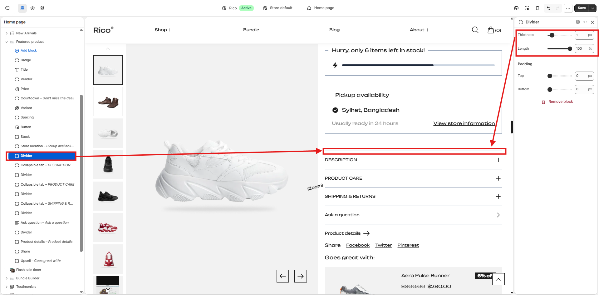Click Add block in Featured product
Image resolution: width=599 pixels, height=295 pixels.
[x=26, y=51]
